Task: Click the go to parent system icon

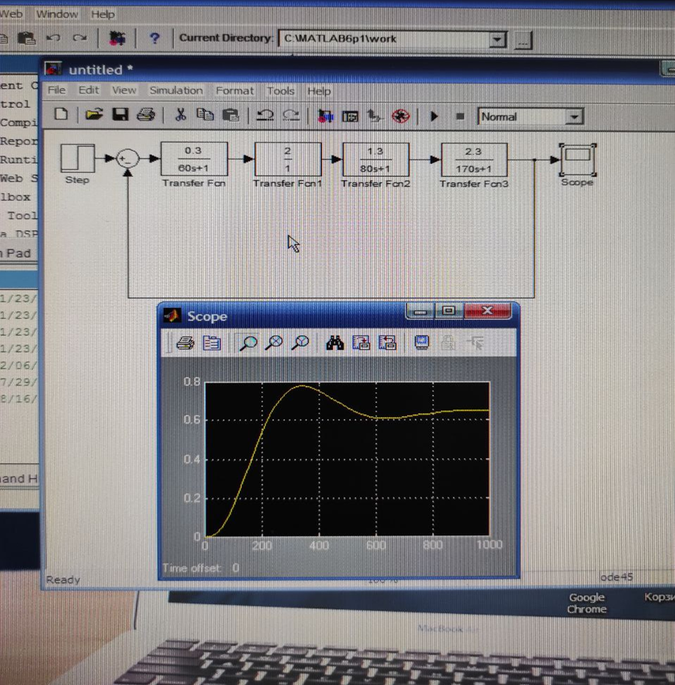Action: pyautogui.click(x=375, y=116)
